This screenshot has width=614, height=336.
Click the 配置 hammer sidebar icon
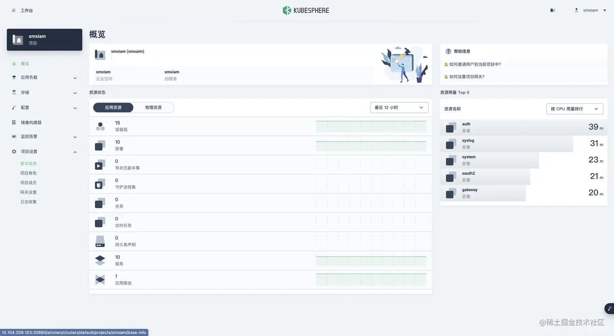[x=14, y=108]
